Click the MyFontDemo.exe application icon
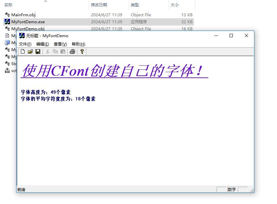277x204 pixels. coord(7,22)
